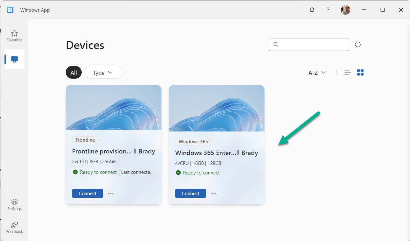Select the Devices monitor icon in sidebar
410x241 pixels.
tap(14, 59)
